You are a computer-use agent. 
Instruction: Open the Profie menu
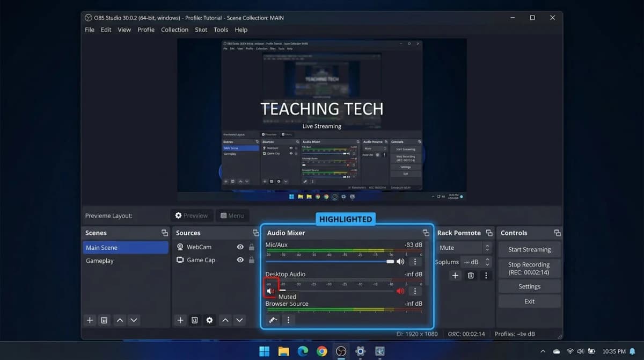pos(146,30)
